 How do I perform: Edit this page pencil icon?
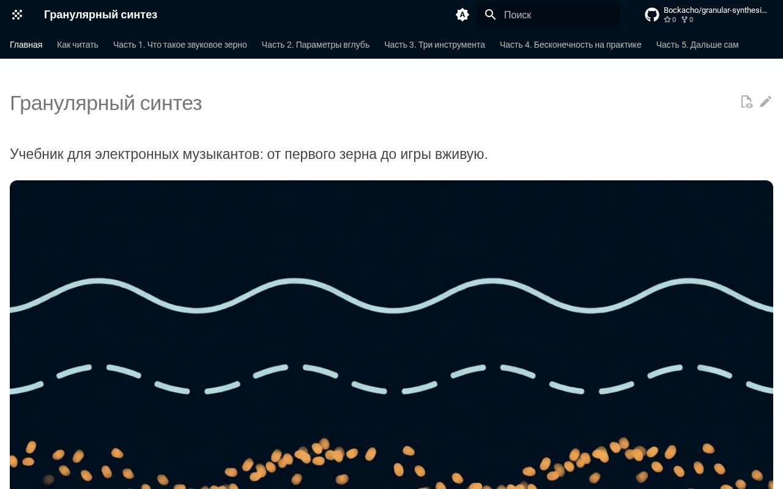coord(766,101)
